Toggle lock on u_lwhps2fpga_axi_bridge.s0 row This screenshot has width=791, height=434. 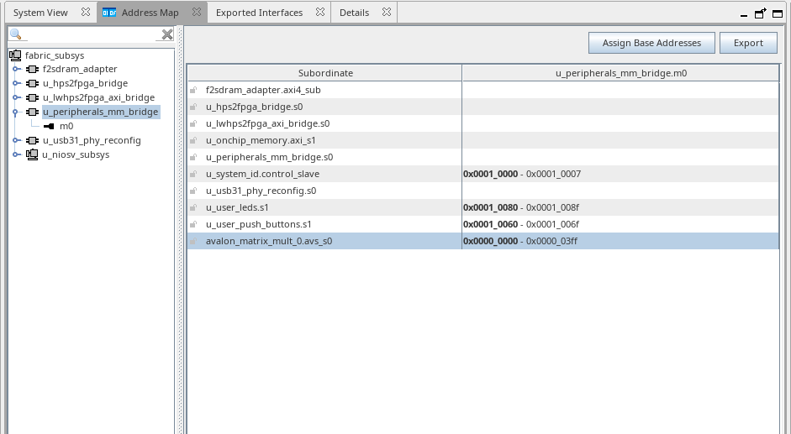pyautogui.click(x=193, y=123)
